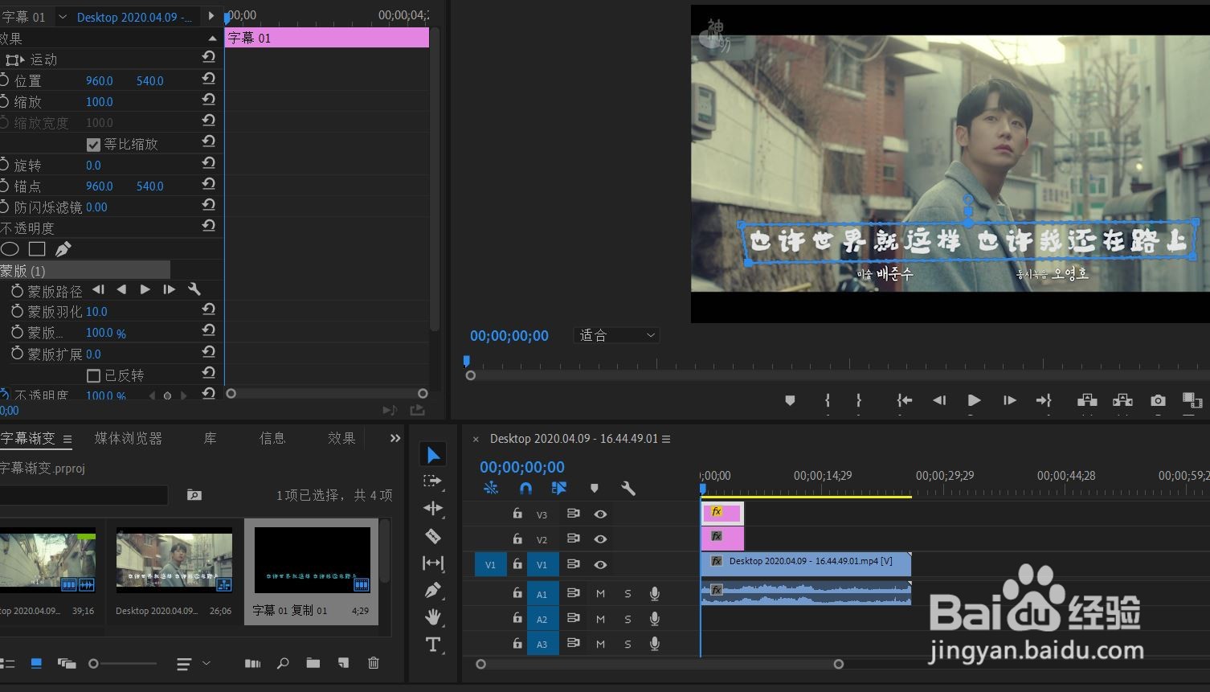Select the Hand tool
1210x692 pixels.
click(433, 617)
